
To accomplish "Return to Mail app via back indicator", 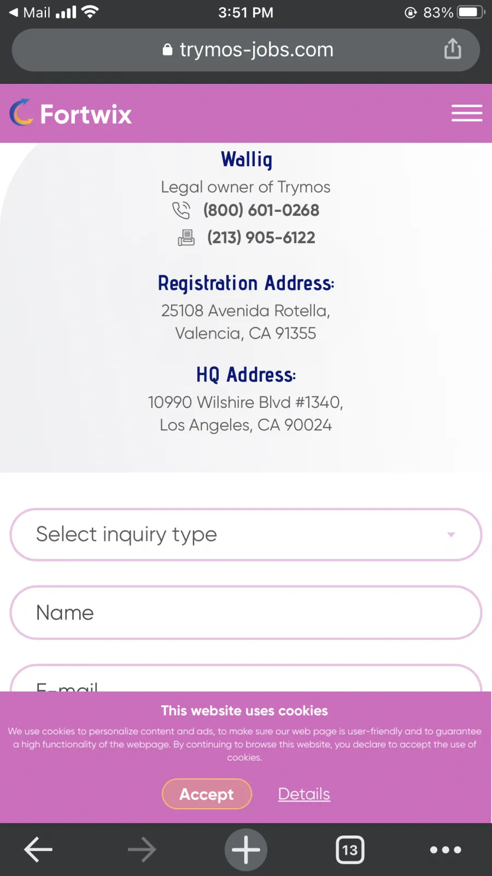I will (x=30, y=12).
